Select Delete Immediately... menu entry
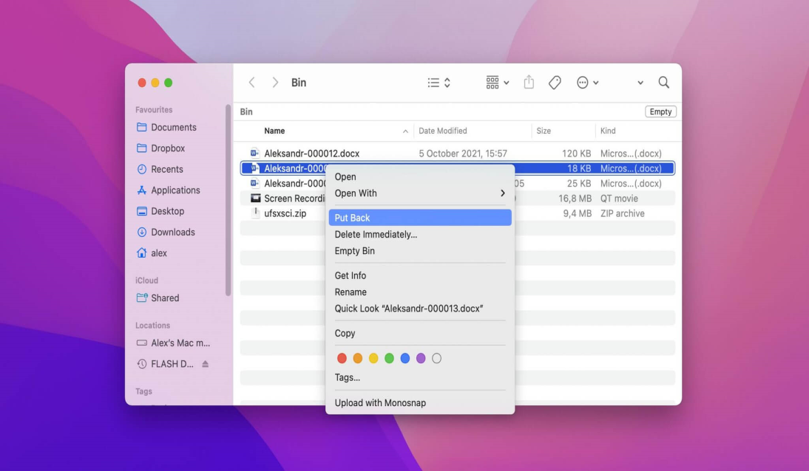 [376, 235]
